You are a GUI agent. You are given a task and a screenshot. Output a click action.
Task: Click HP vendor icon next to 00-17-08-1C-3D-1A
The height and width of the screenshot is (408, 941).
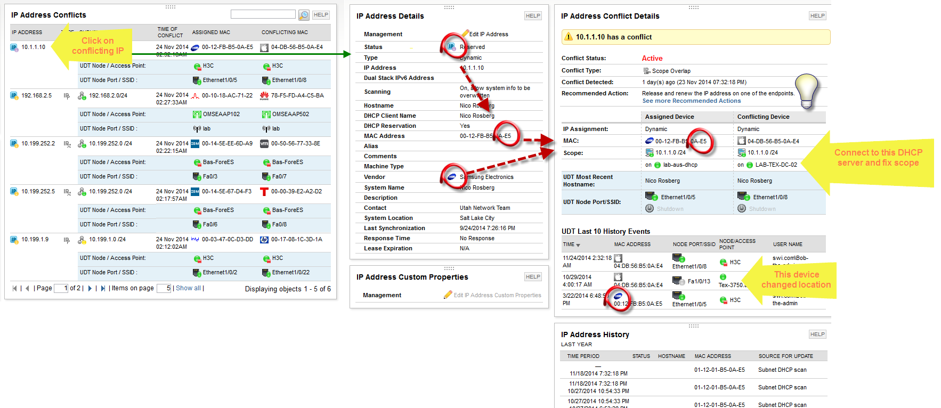point(264,240)
